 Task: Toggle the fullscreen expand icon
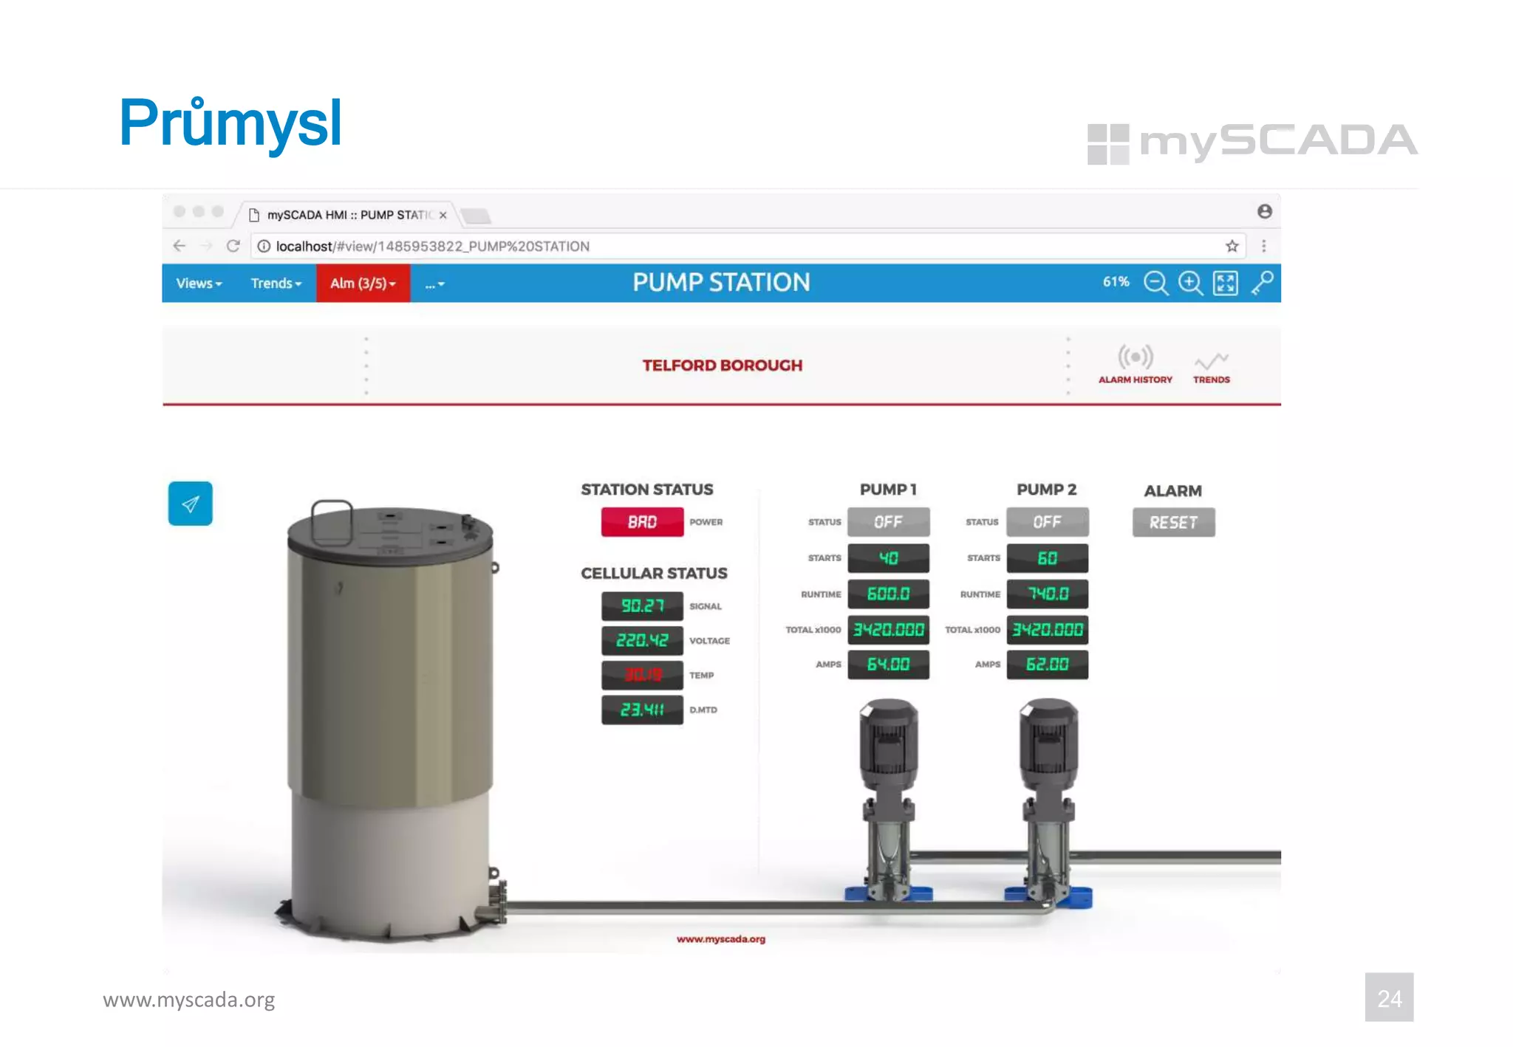point(1226,283)
